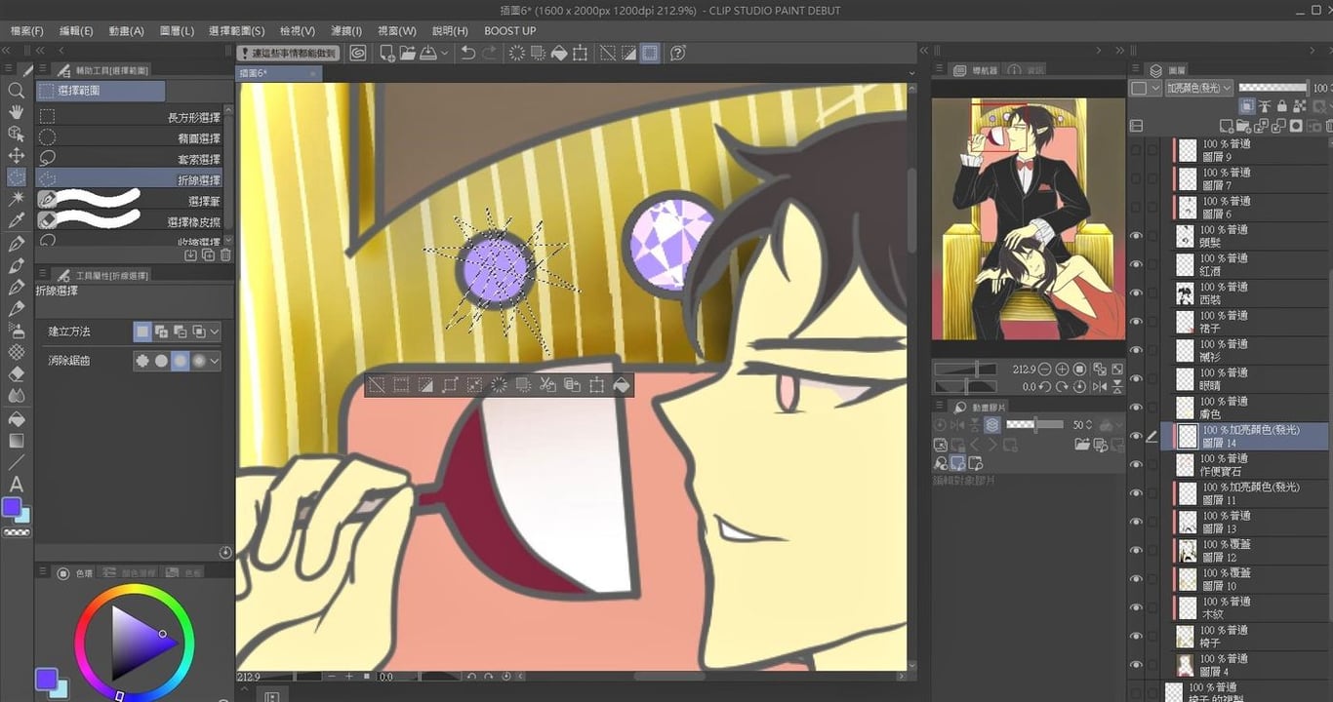1333x702 pixels.
Task: Select the Auto select magic wand tool
Action: click(16, 198)
